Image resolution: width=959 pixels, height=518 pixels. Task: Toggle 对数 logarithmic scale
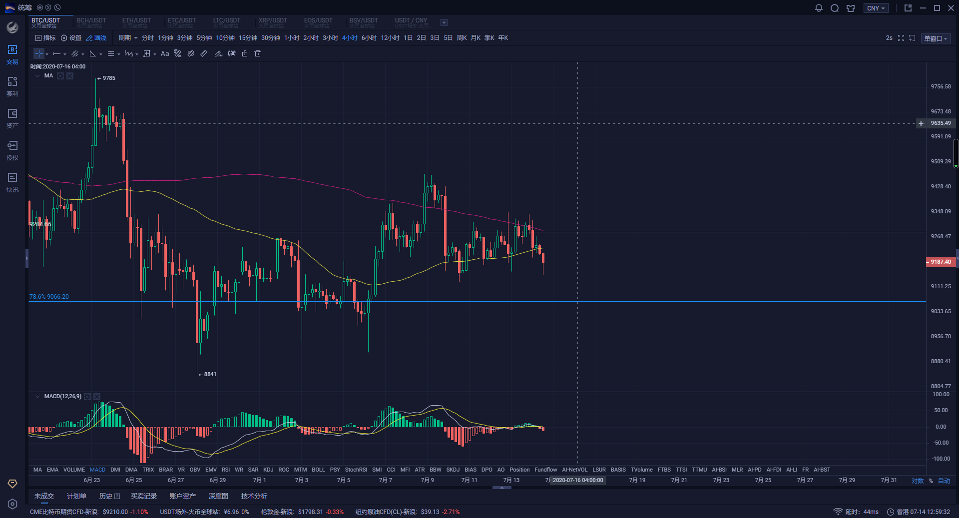click(x=918, y=481)
